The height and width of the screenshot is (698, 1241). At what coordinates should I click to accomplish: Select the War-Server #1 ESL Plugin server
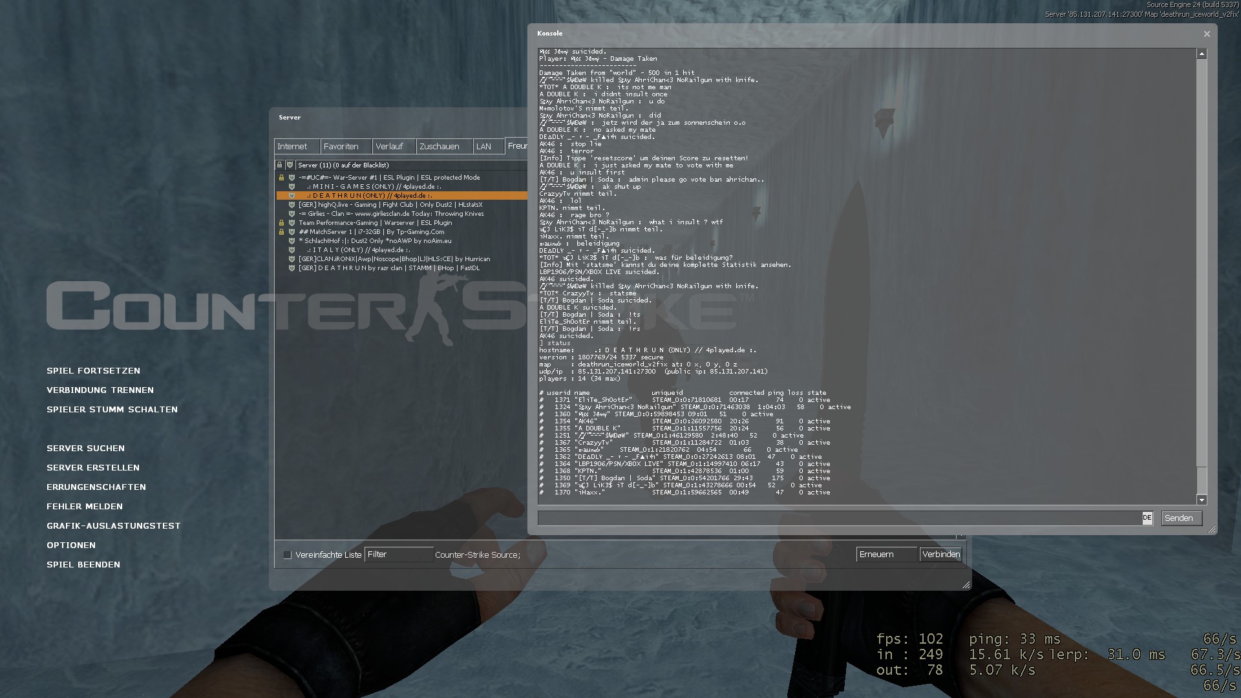tap(401, 178)
